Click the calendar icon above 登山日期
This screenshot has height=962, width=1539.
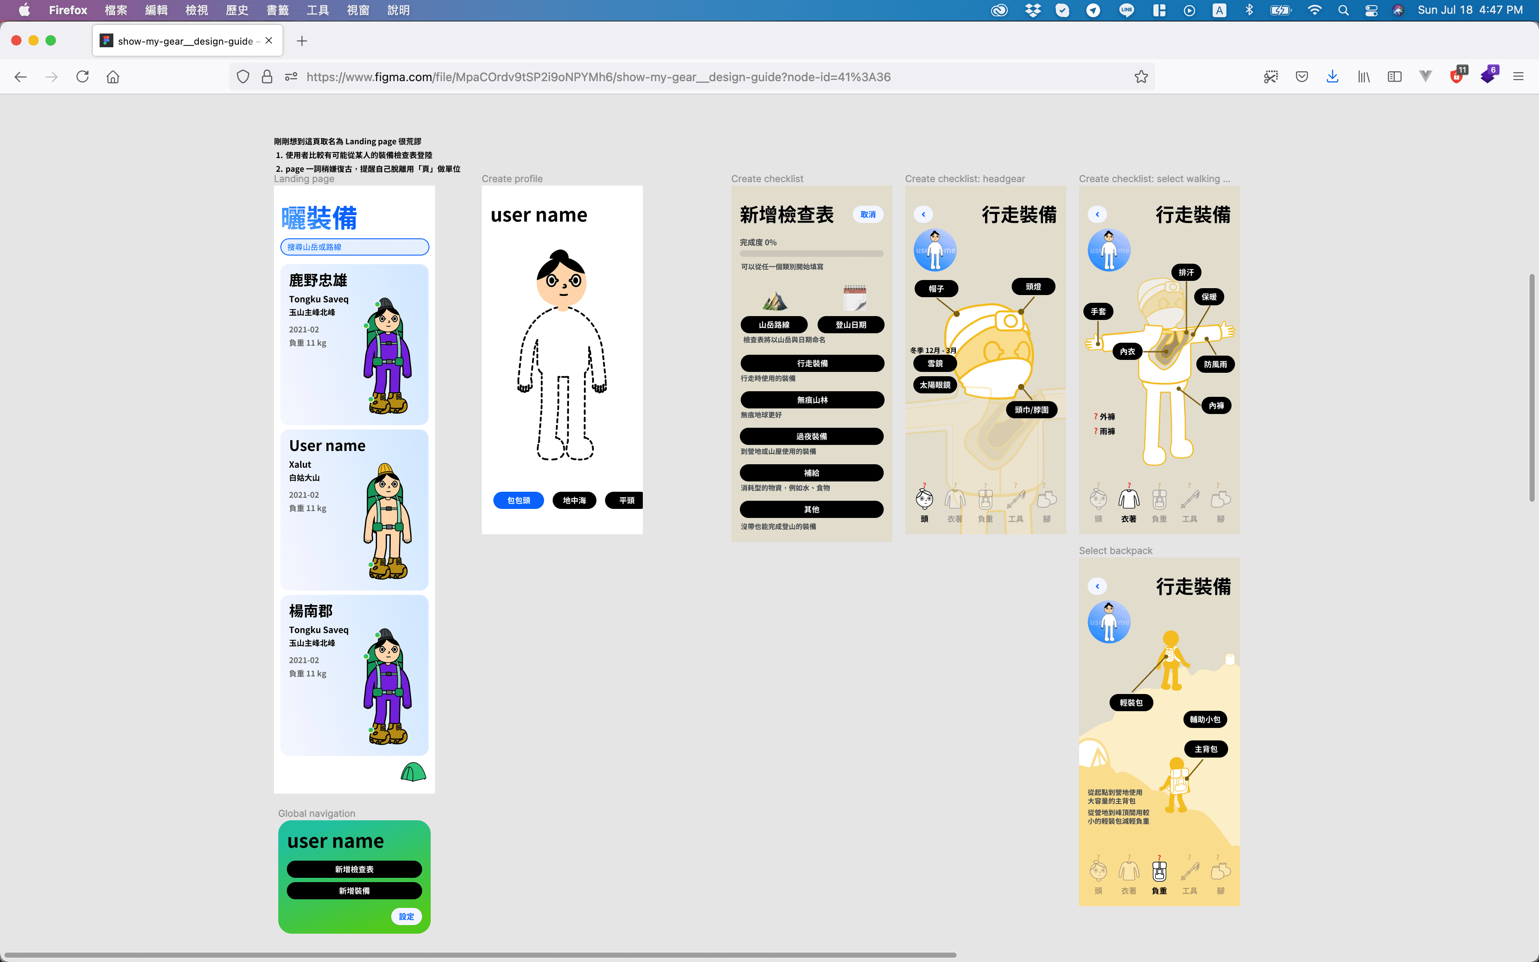coord(855,298)
